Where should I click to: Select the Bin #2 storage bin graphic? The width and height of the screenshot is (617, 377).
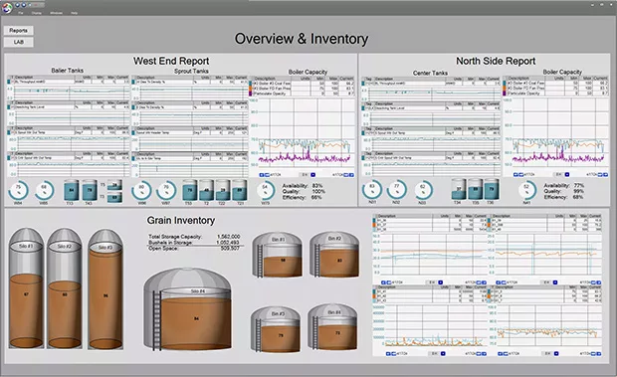[x=334, y=255]
